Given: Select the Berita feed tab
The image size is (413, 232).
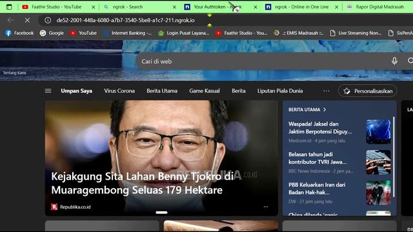Looking at the screenshot, I should pos(239,91).
